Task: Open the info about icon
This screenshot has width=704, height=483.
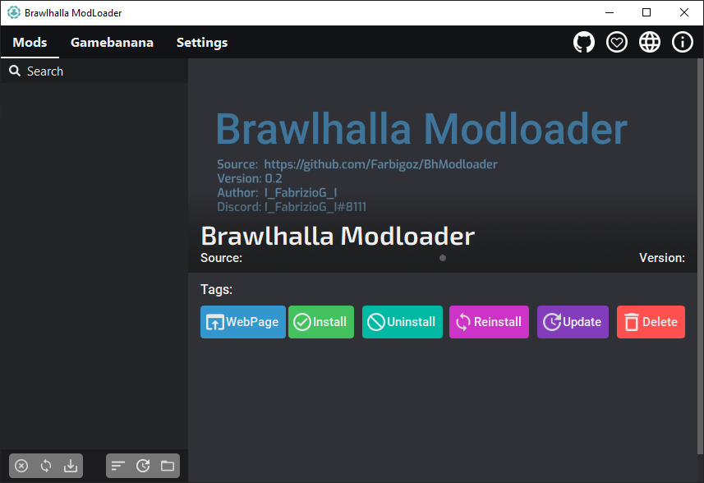Action: 682,42
